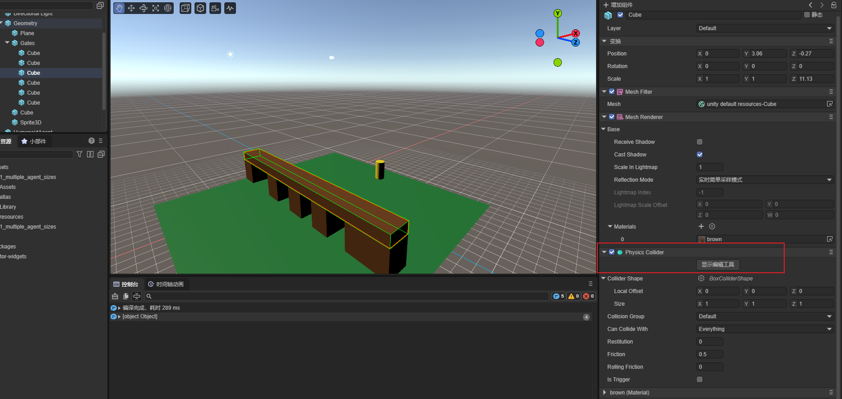
Task: Click the filter funnel icon in assets panel
Action: [79, 154]
